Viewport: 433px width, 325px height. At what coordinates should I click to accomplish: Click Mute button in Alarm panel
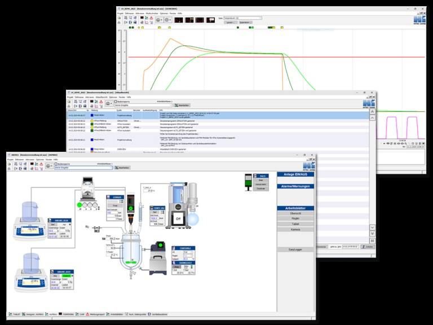coord(260,180)
